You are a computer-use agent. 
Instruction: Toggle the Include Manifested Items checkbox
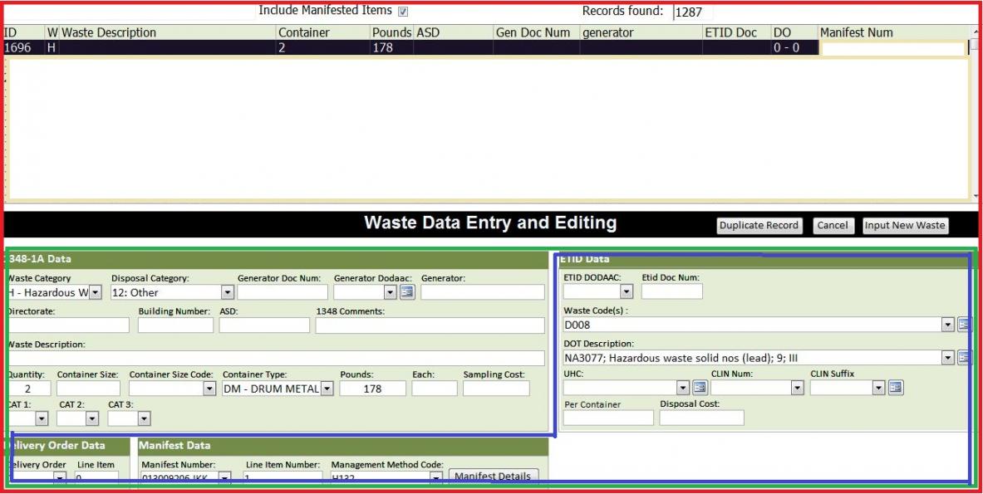coord(403,12)
